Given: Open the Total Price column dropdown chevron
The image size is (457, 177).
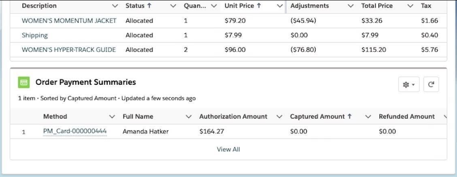Looking at the screenshot, I should coord(411,6).
